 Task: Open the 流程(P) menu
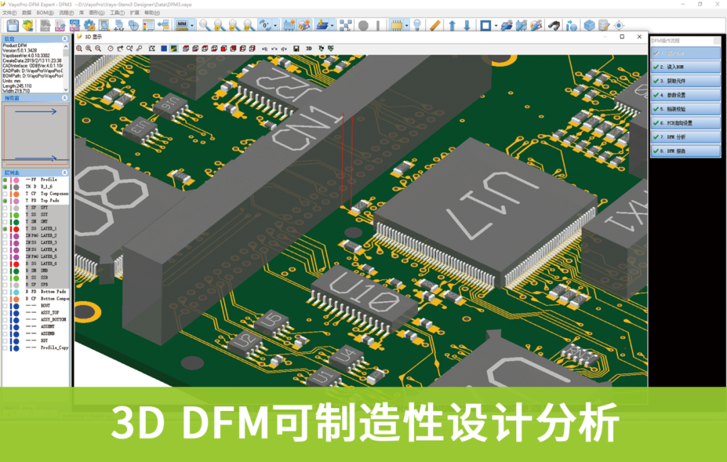pyautogui.click(x=66, y=13)
